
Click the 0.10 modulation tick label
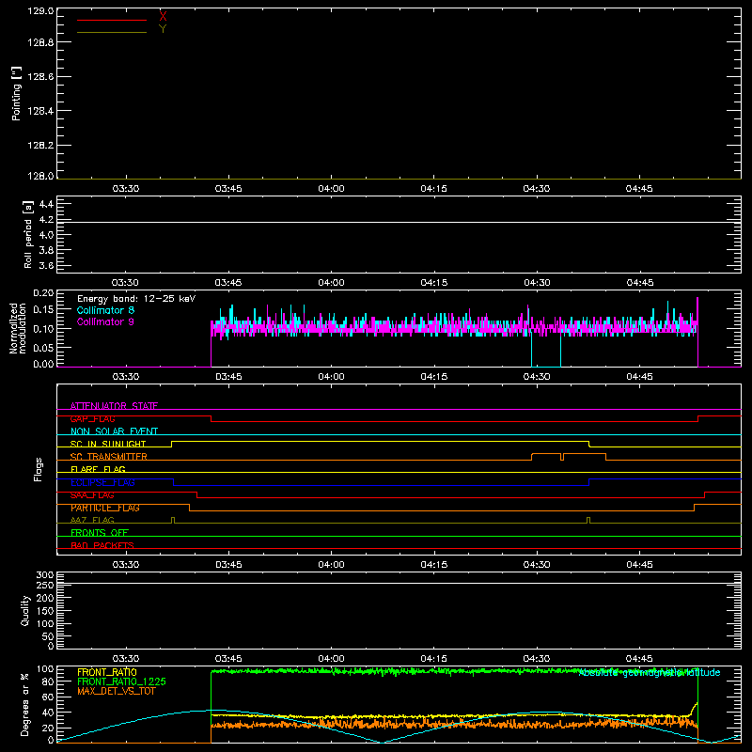click(43, 329)
